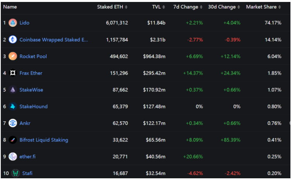Image resolution: width=292 pixels, height=181 pixels.
Task: Open the Ankr link
Action: [x=25, y=123]
